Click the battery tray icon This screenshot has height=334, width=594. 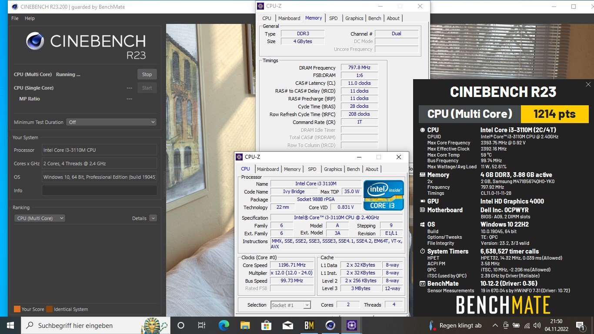516,325
